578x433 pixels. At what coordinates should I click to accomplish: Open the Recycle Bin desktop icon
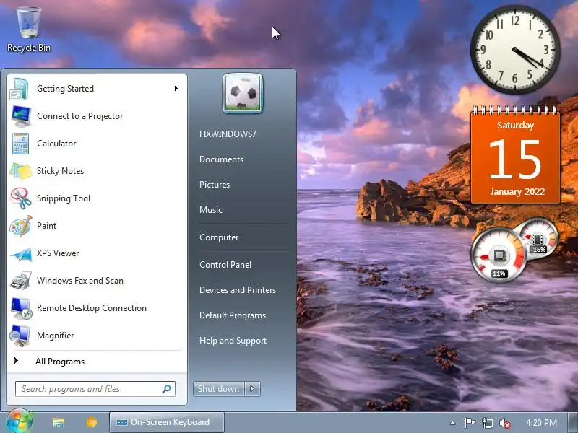tap(29, 30)
